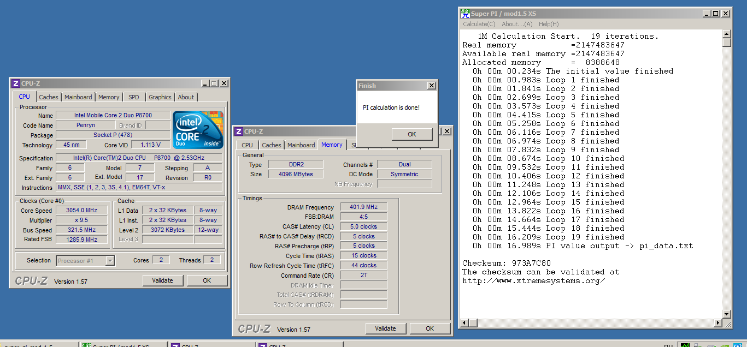The width and height of the screenshot is (747, 347).
Task: Click the Rated FSB value '1285.9 MHz'
Action: 83,240
